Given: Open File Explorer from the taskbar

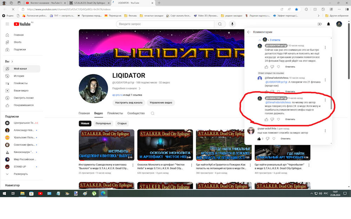Looking at the screenshot, I should coord(22,193).
